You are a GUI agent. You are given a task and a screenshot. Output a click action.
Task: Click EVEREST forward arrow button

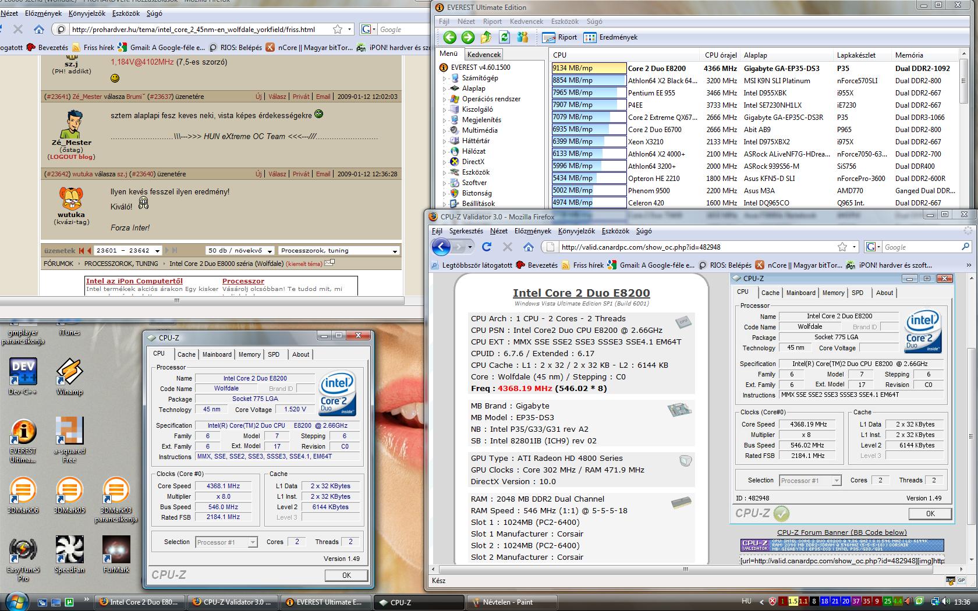pyautogui.click(x=467, y=37)
